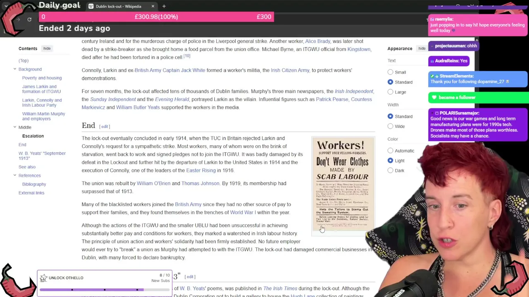Viewport: 529px width, 297px height.
Task: Jump to (Top) in Contents
Action: click(x=24, y=61)
